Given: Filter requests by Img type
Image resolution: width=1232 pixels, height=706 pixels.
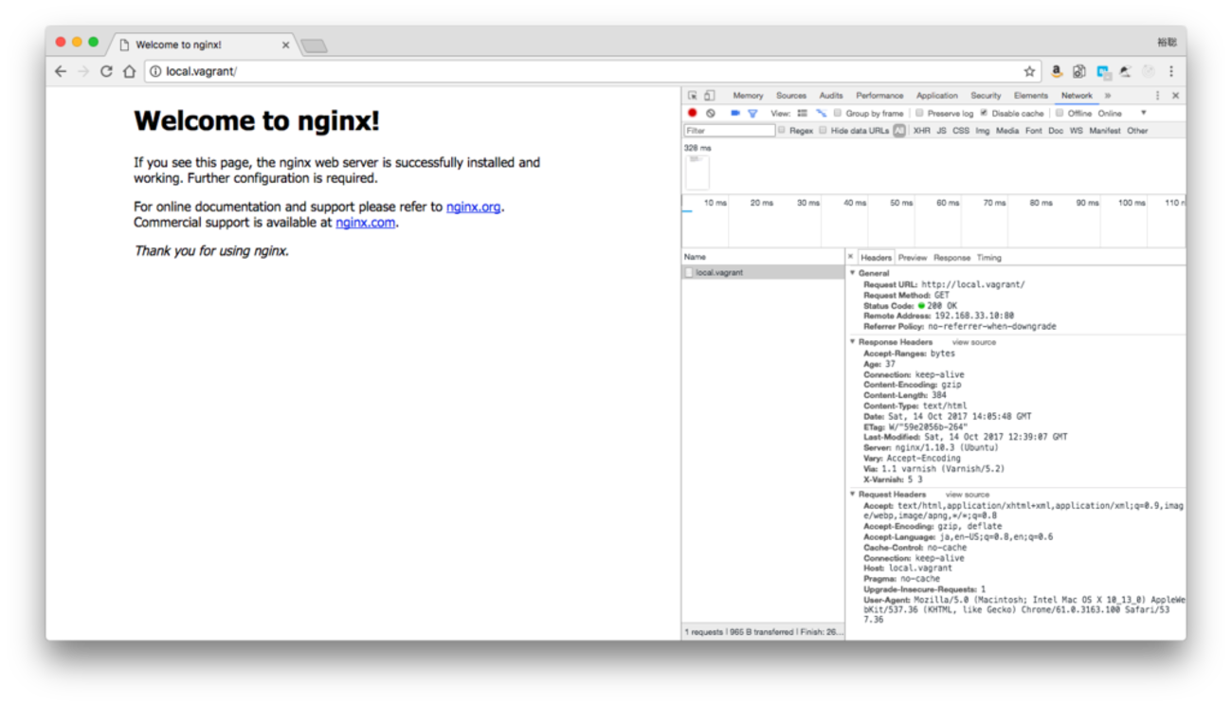Looking at the screenshot, I should tap(982, 131).
